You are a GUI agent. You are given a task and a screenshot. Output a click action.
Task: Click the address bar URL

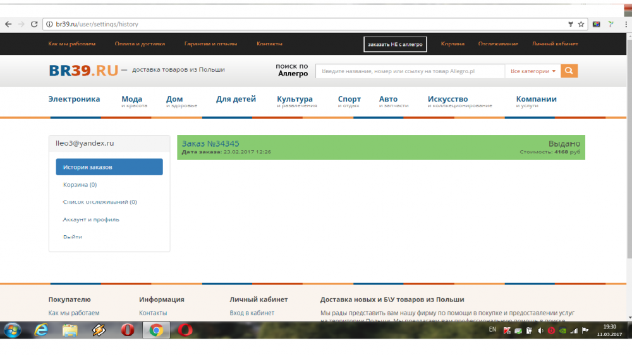click(97, 24)
